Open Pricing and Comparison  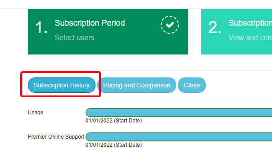point(137,85)
